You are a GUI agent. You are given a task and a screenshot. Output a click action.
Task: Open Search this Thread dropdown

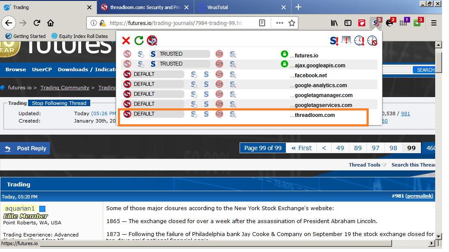point(413,165)
